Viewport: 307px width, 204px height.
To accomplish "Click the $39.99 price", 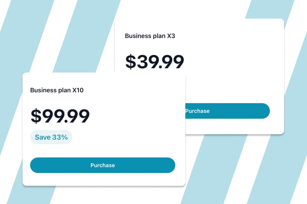I will click(155, 62).
